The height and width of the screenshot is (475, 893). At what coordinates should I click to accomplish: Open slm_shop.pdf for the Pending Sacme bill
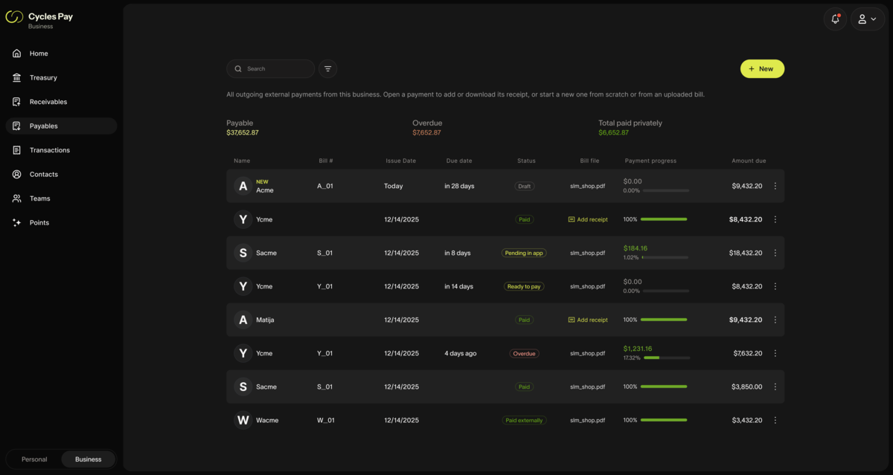point(587,253)
